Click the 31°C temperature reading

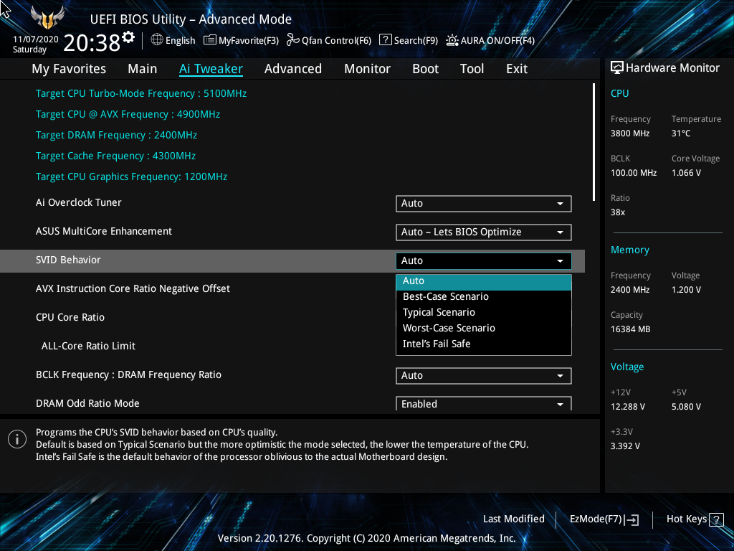click(681, 133)
